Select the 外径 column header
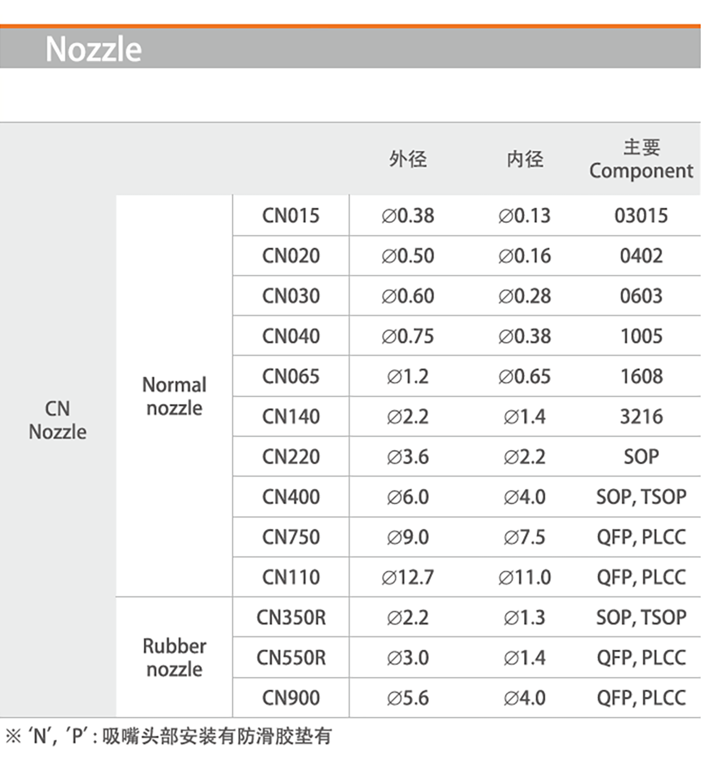 click(x=408, y=159)
